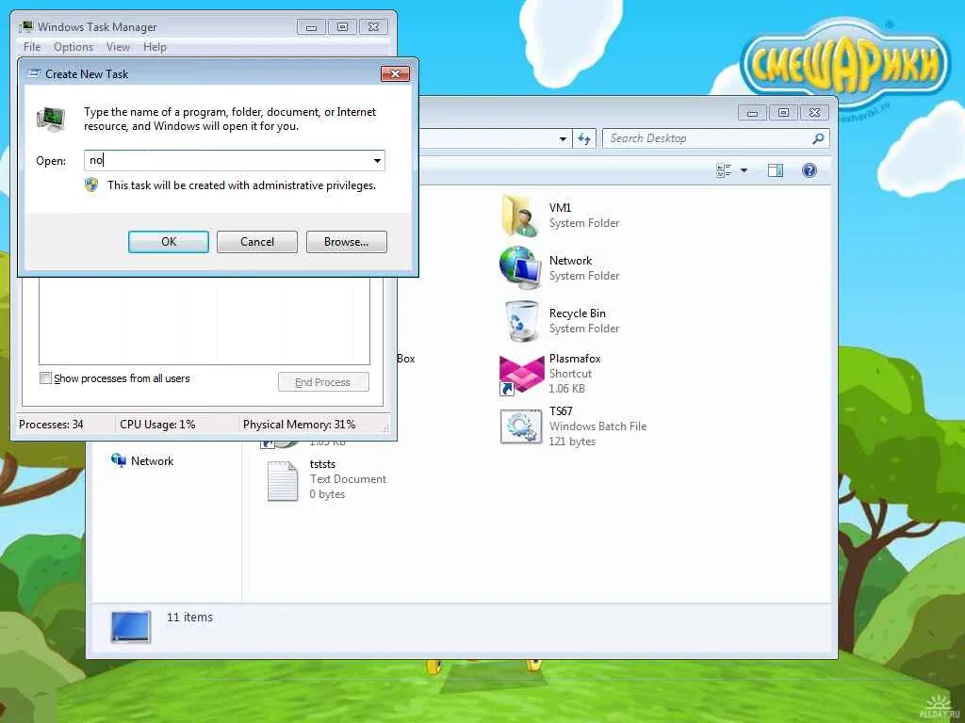The width and height of the screenshot is (965, 723).
Task: Click the VM1 name label
Action: tap(560, 208)
